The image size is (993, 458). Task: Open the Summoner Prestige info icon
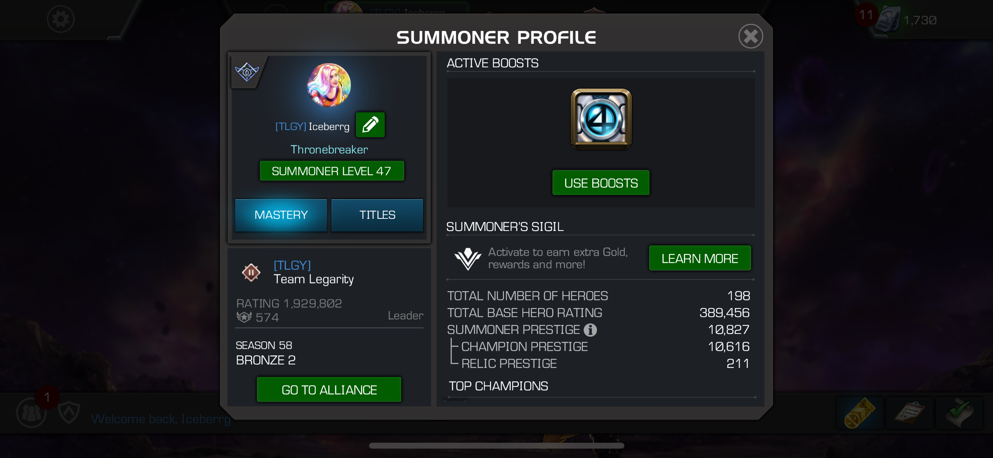(x=590, y=330)
